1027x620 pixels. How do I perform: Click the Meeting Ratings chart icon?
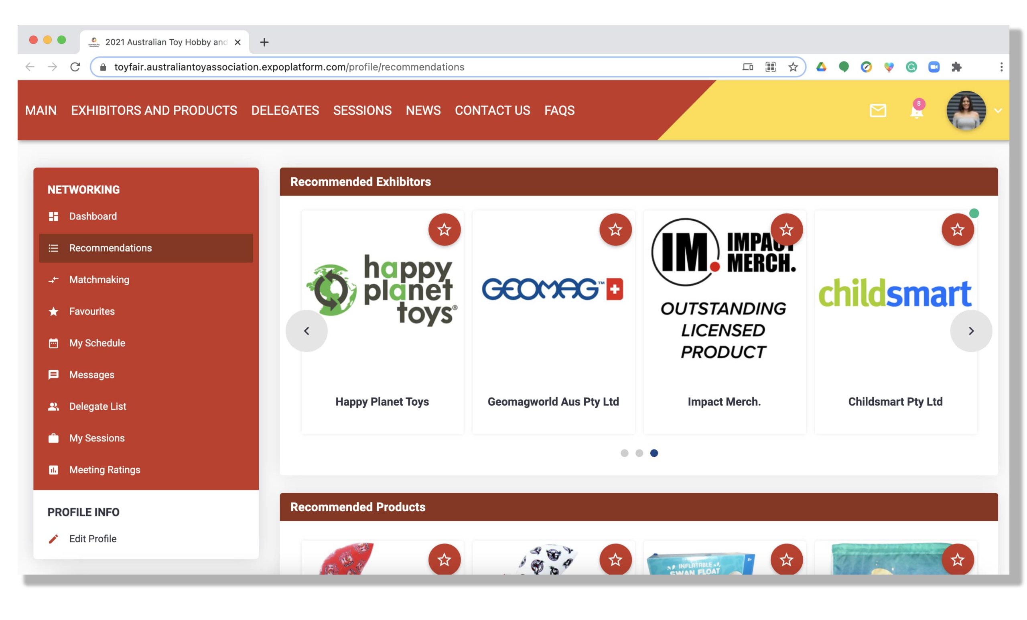[x=53, y=470]
